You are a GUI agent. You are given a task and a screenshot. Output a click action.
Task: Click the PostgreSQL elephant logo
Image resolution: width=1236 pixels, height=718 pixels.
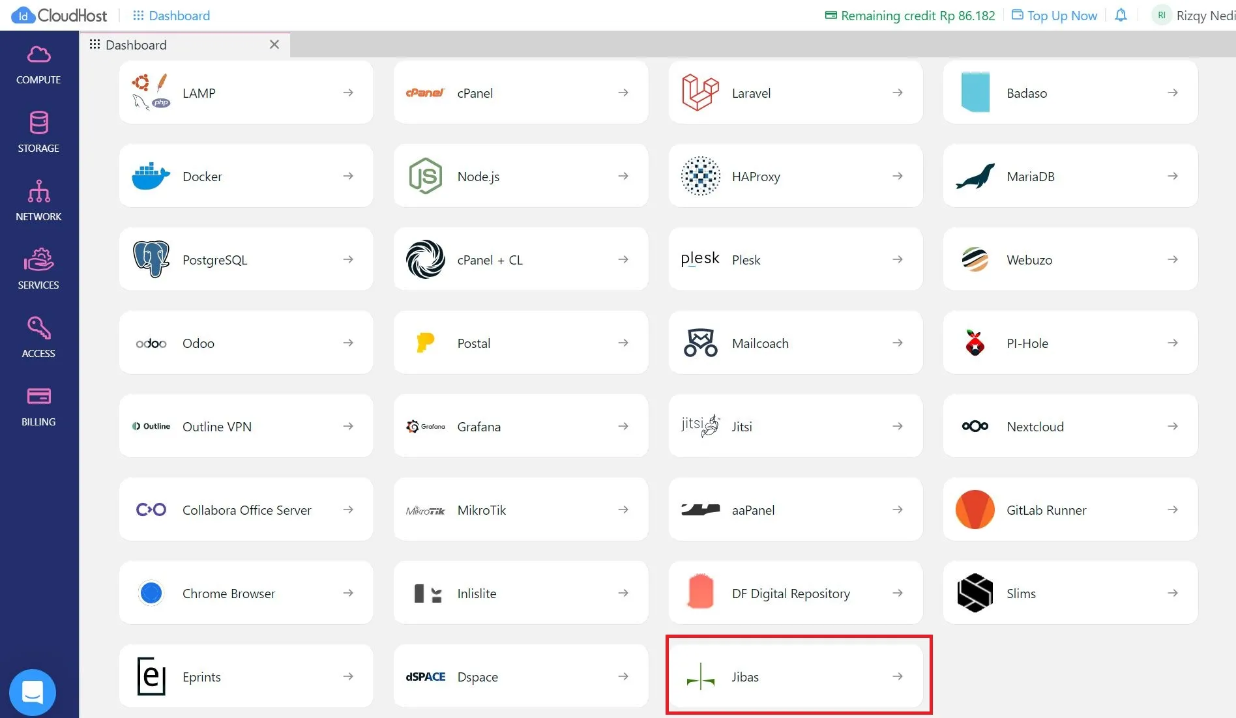click(x=151, y=259)
